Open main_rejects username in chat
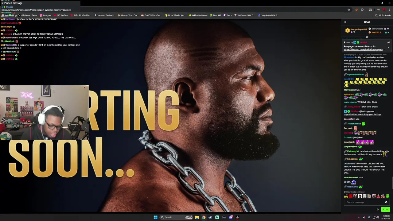This screenshot has width=393, height=221. click(x=350, y=102)
